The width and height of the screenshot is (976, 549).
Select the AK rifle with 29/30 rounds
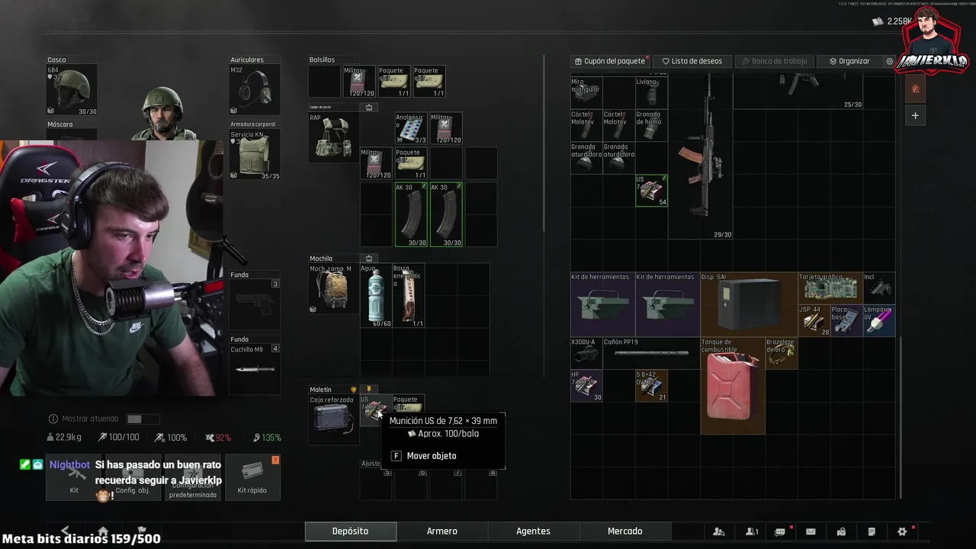701,158
